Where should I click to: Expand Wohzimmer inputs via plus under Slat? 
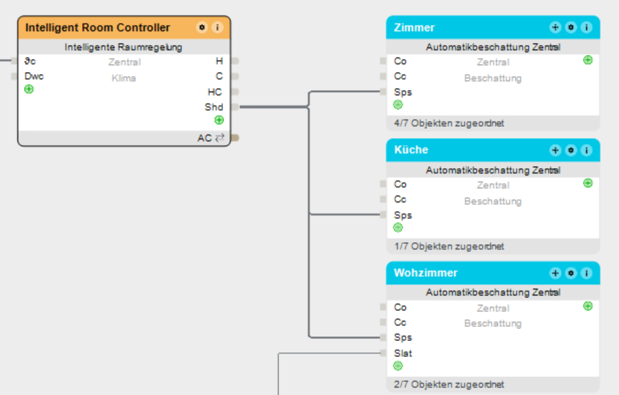pos(398,366)
